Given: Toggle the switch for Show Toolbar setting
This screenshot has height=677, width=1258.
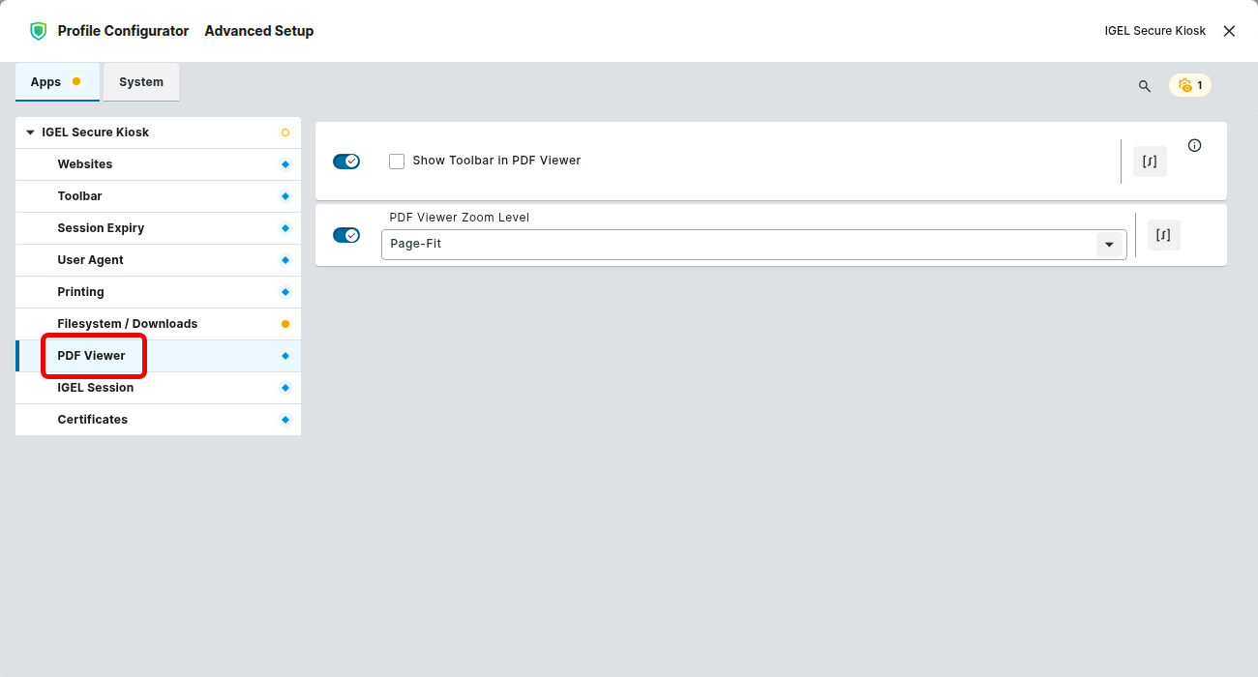Looking at the screenshot, I should [x=346, y=162].
